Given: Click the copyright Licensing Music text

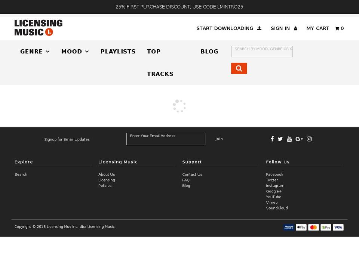Looking at the screenshot, I should pos(65,226).
